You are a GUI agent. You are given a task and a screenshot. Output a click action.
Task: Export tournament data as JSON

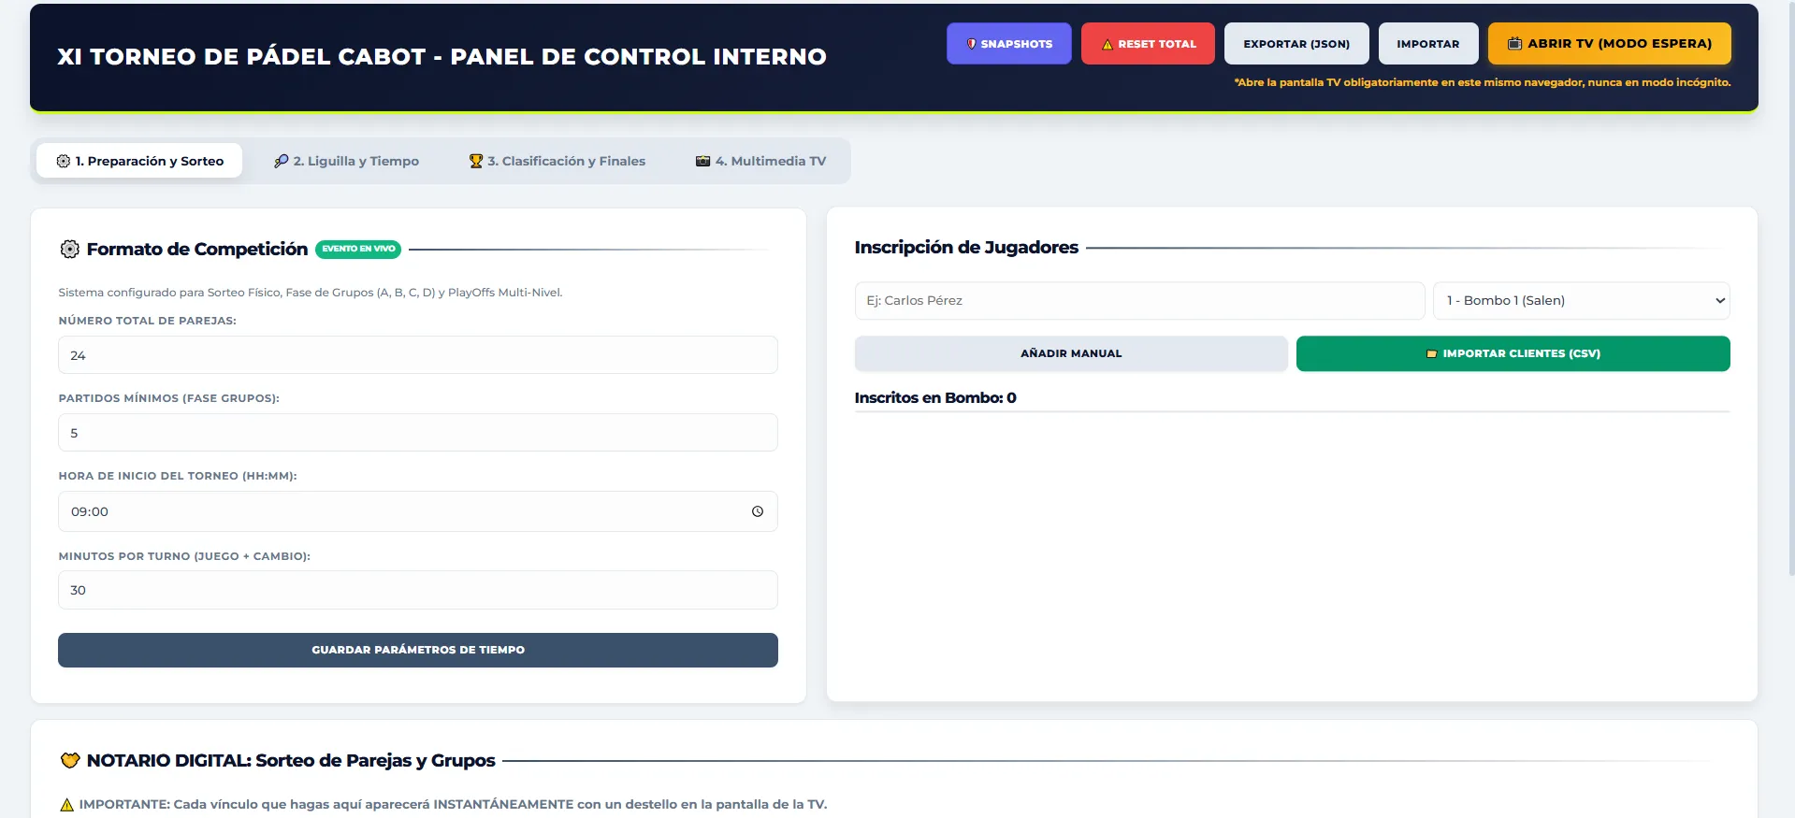[x=1296, y=44]
